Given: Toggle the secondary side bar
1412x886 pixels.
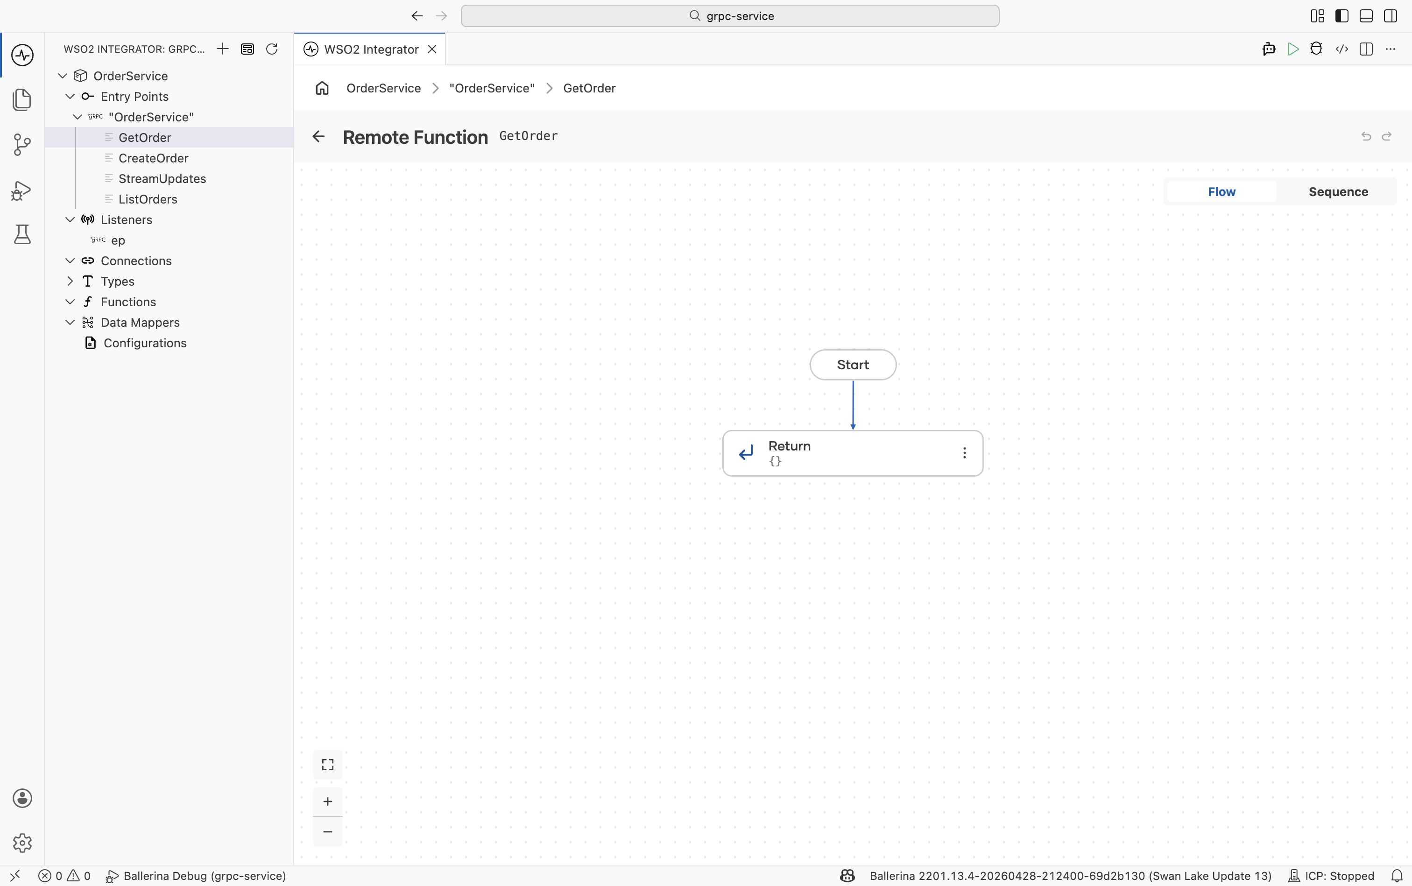Looking at the screenshot, I should coord(1391,16).
